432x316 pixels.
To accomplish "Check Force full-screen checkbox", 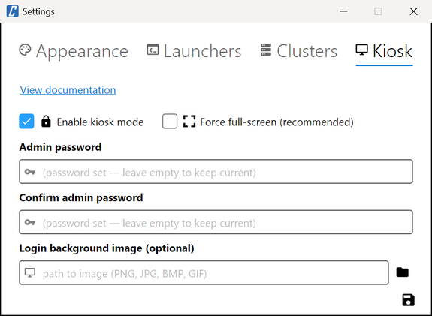I will click(x=170, y=122).
